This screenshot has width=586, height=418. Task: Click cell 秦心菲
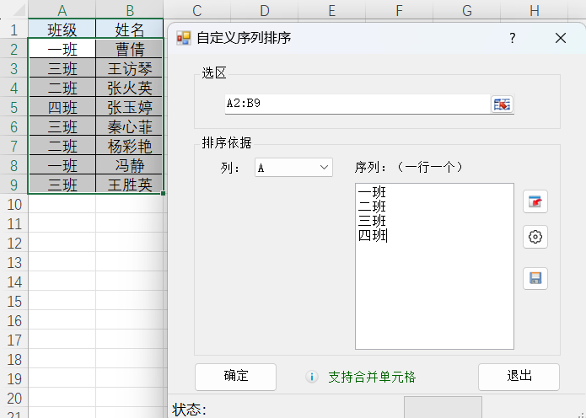[x=130, y=126]
